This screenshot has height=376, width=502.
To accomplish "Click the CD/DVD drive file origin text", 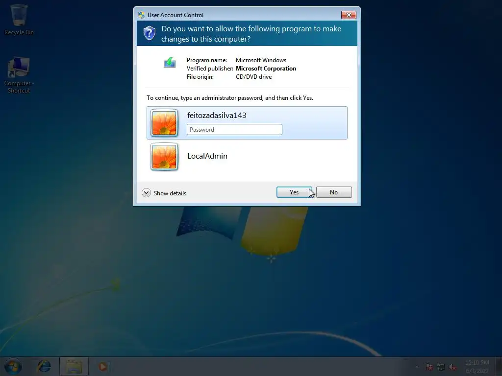I will 253,77.
